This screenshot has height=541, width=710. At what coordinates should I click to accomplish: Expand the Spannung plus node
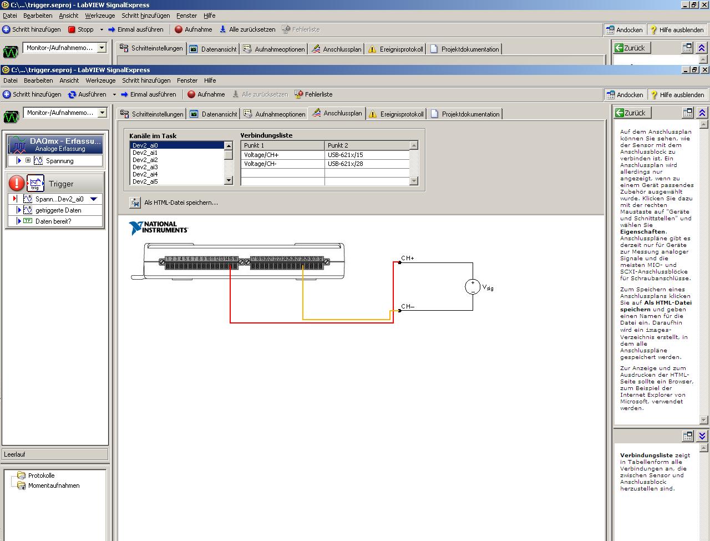[28, 161]
